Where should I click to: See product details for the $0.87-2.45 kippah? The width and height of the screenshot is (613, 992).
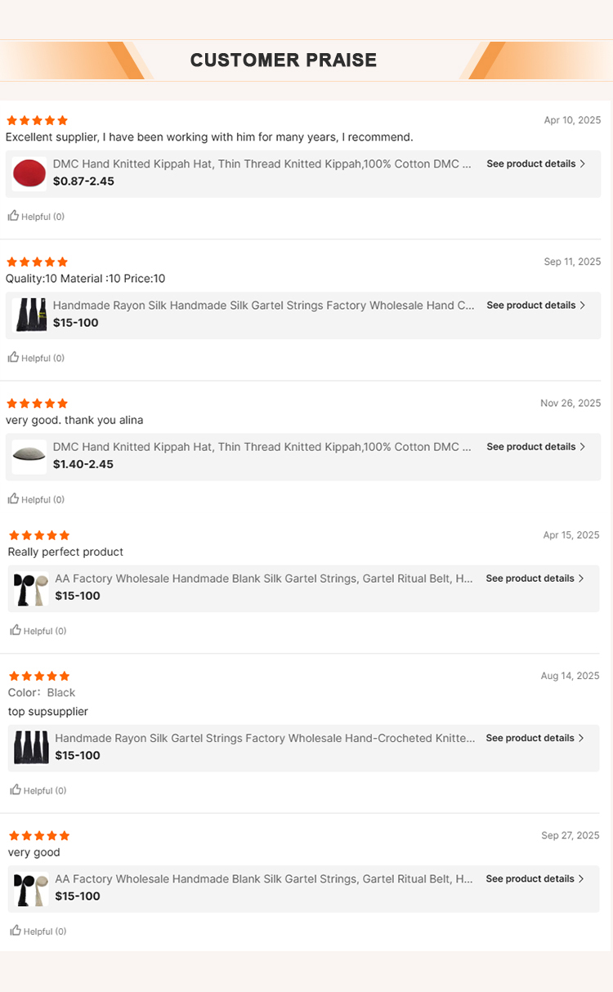[535, 164]
